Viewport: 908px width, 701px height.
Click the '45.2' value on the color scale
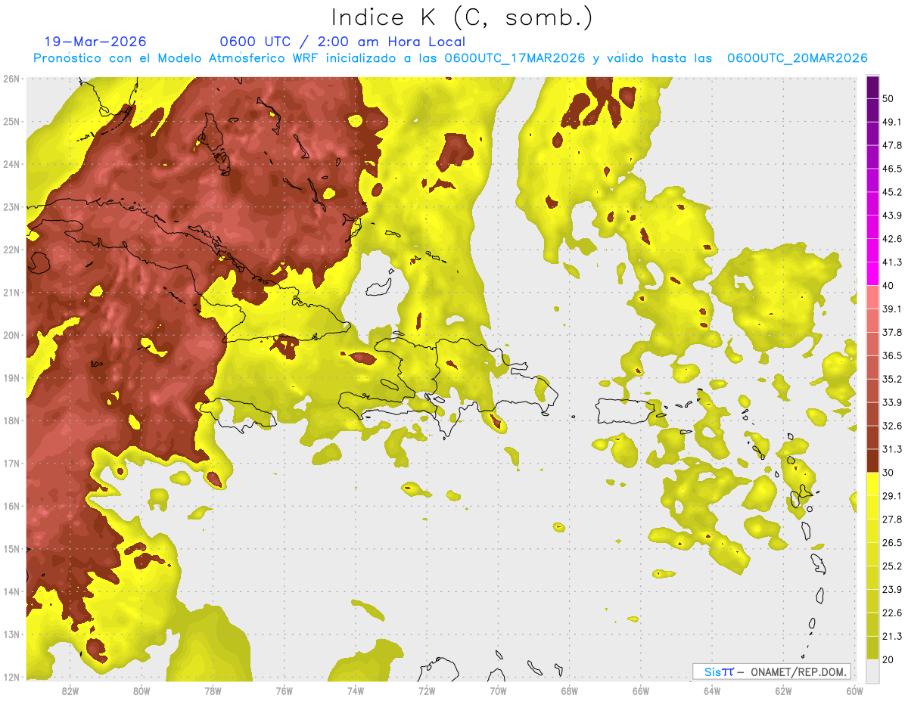(x=892, y=192)
